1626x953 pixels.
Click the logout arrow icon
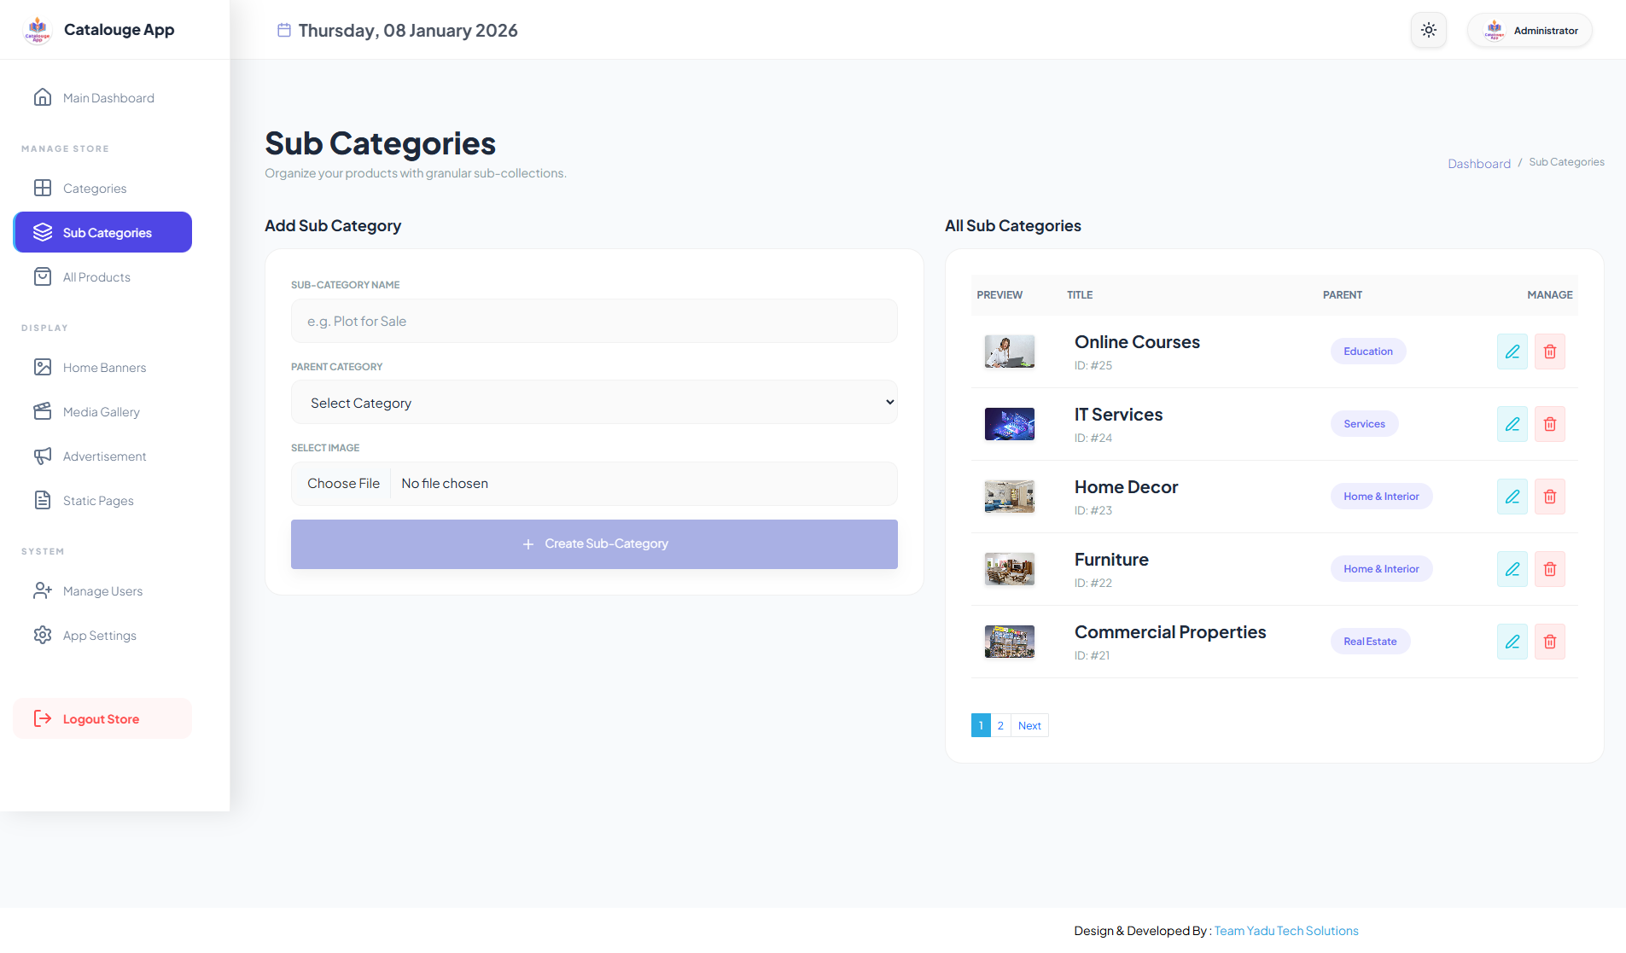[x=43, y=718]
